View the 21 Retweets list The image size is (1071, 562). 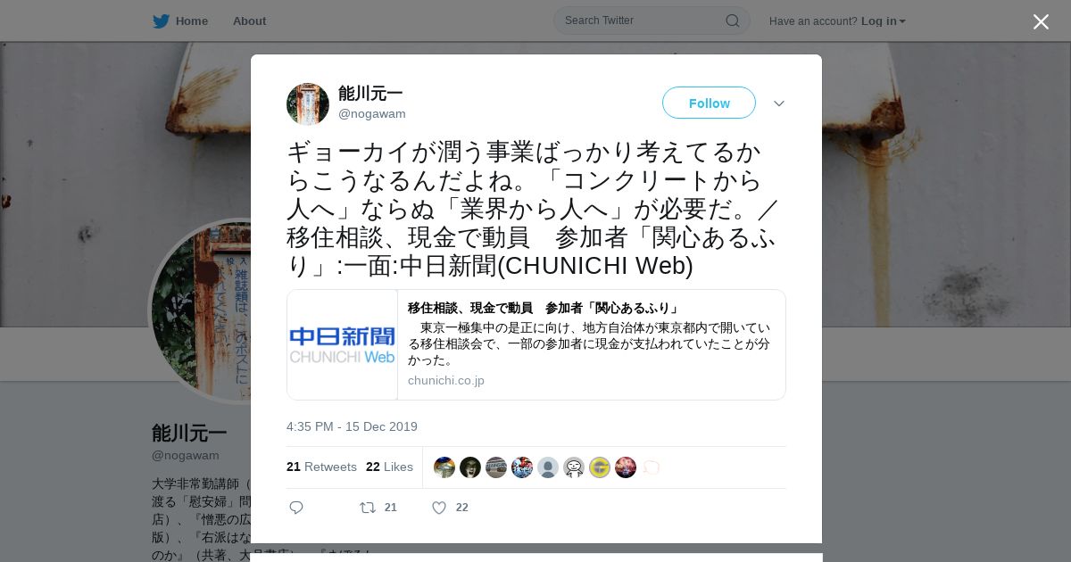pos(321,467)
